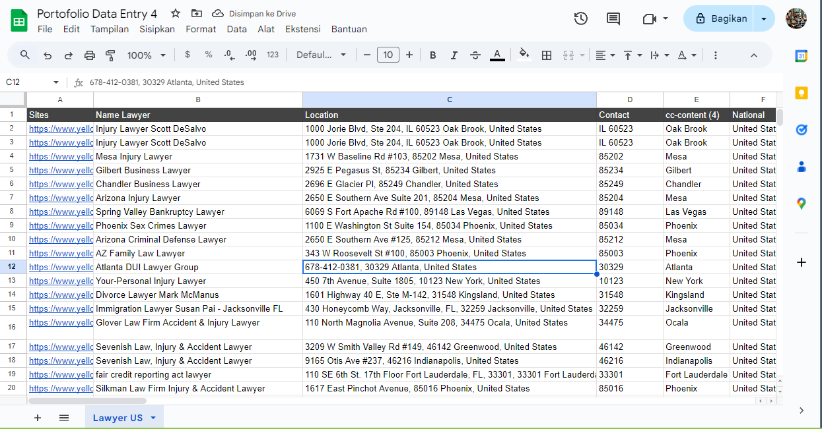This screenshot has width=822, height=429.
Task: Decrease font size with minus button
Action: pyautogui.click(x=367, y=55)
